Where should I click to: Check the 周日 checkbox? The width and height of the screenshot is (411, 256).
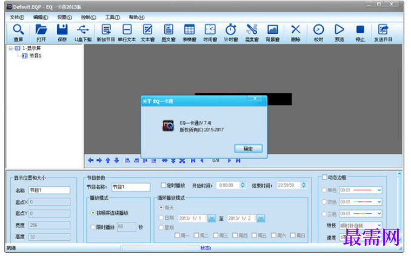pyautogui.click(x=293, y=235)
